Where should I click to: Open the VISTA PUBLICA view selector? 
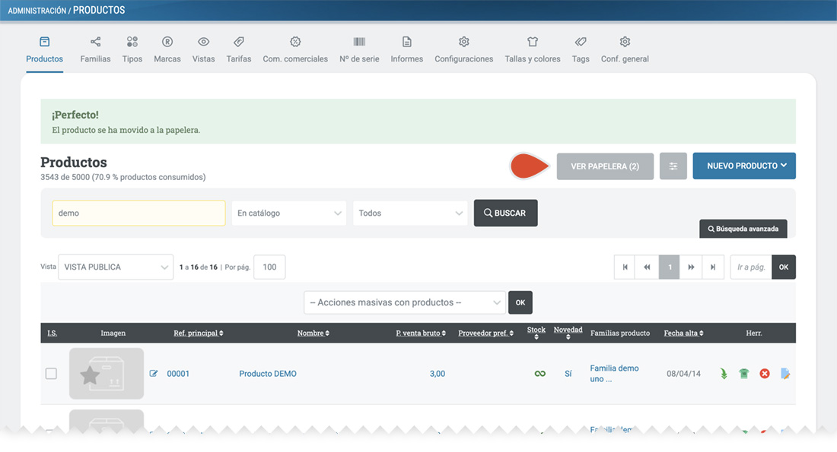pyautogui.click(x=116, y=267)
